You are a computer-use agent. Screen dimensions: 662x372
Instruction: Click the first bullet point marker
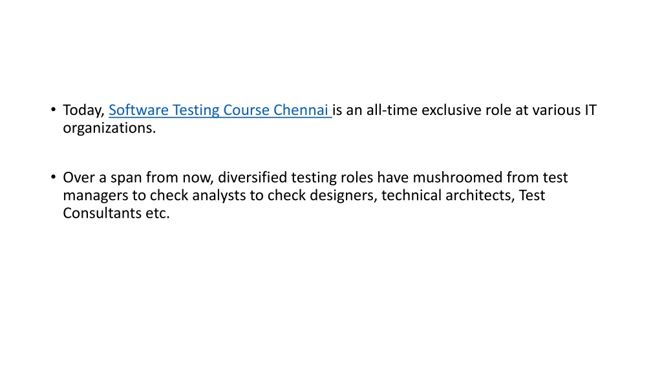tap(53, 110)
